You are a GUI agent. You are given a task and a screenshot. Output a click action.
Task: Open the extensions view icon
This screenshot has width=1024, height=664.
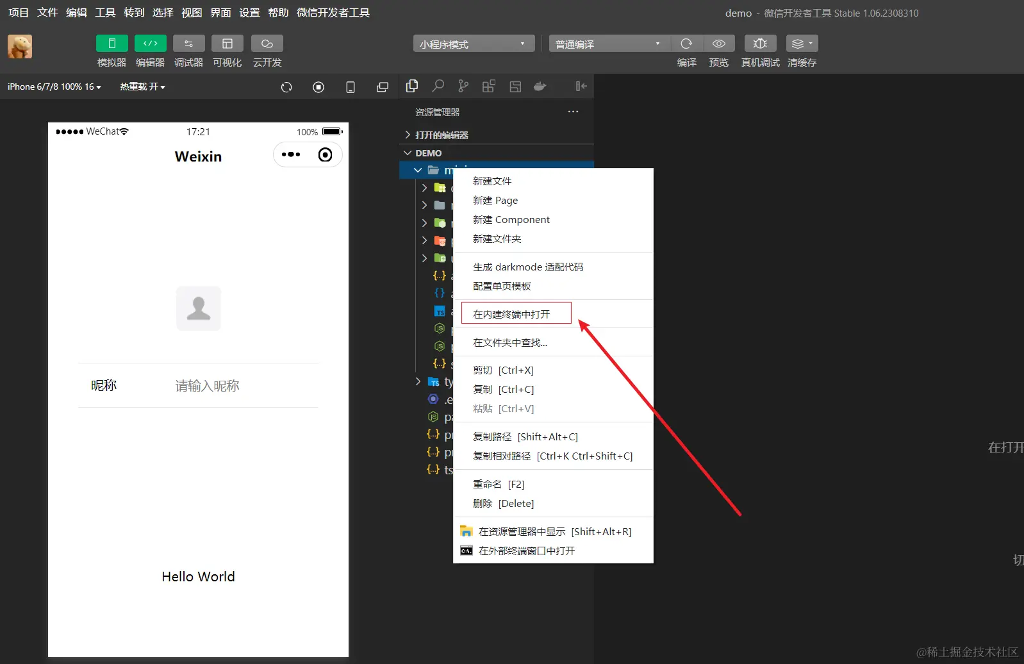(489, 86)
